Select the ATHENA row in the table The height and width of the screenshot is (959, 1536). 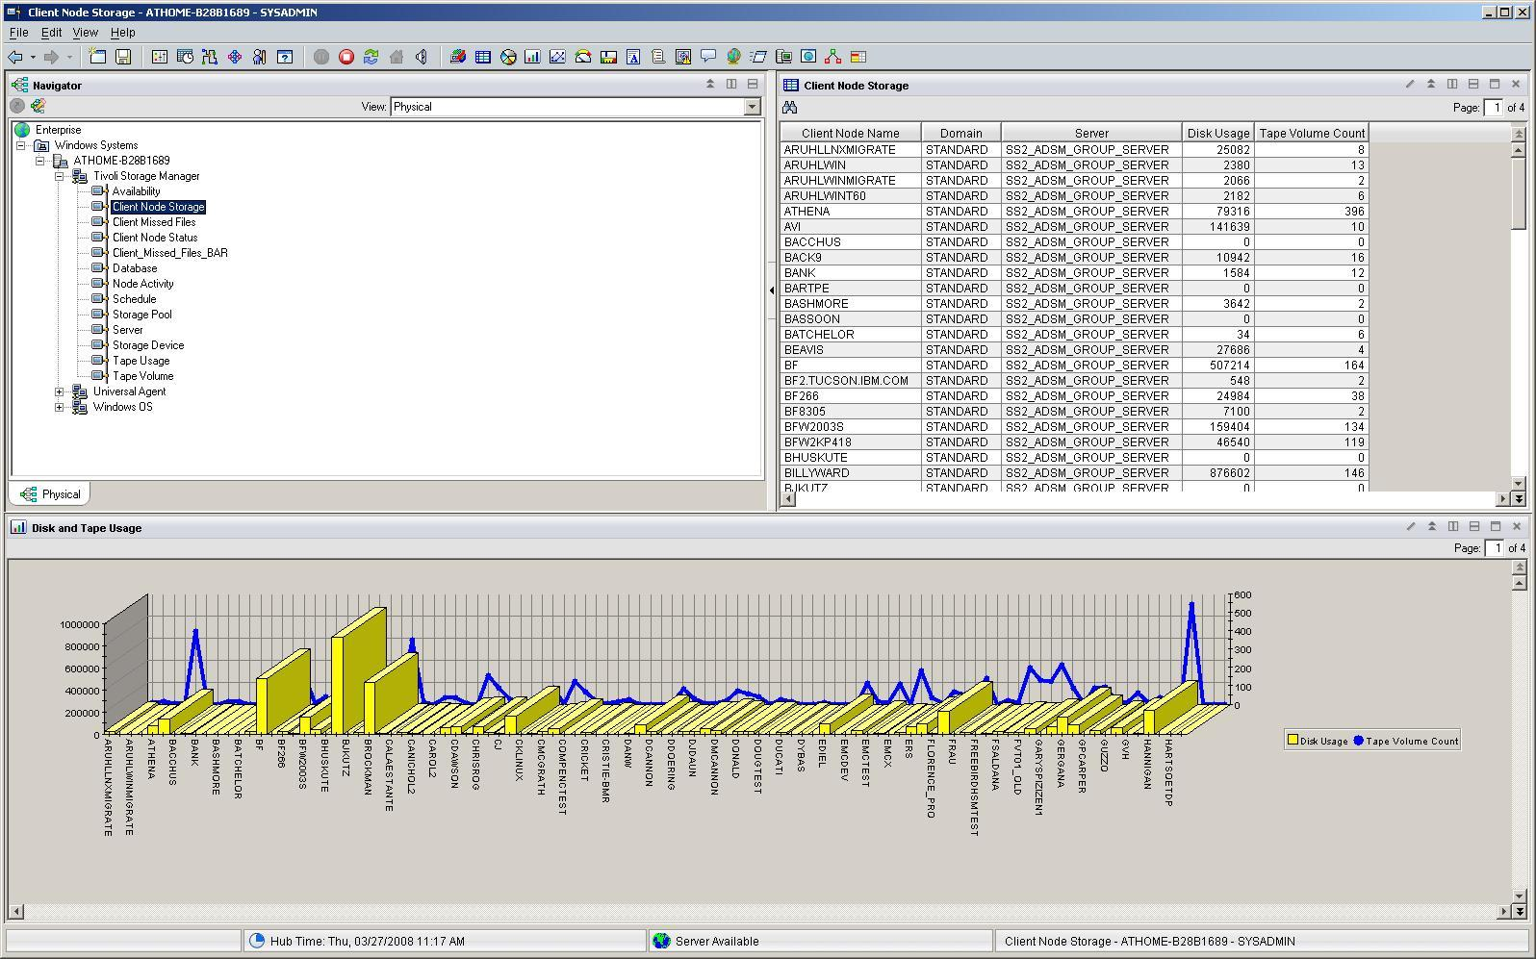(x=1074, y=212)
